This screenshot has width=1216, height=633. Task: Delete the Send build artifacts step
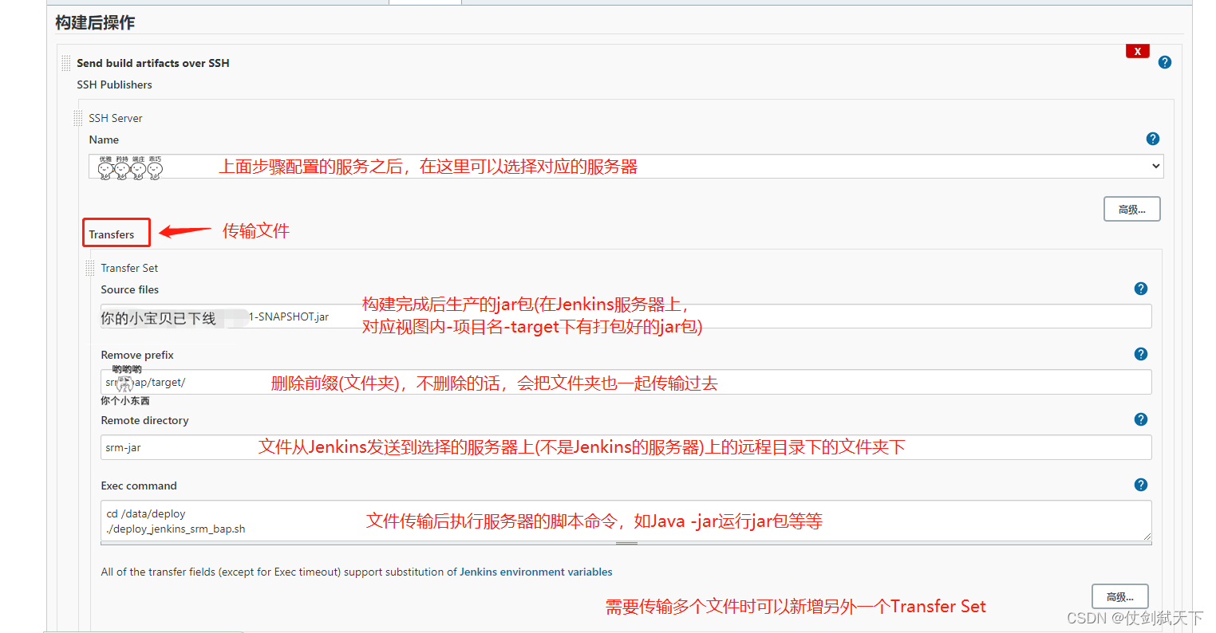click(x=1137, y=51)
